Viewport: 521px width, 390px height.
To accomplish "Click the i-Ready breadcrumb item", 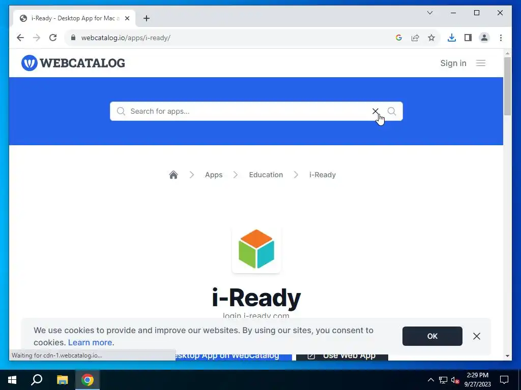I will (x=322, y=175).
